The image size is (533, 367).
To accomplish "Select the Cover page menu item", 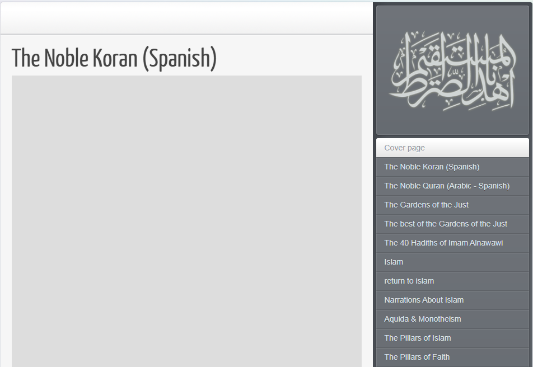I will [x=404, y=148].
